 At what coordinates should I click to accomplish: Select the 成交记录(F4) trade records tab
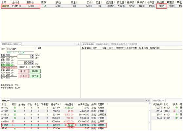(x=159, y=100)
